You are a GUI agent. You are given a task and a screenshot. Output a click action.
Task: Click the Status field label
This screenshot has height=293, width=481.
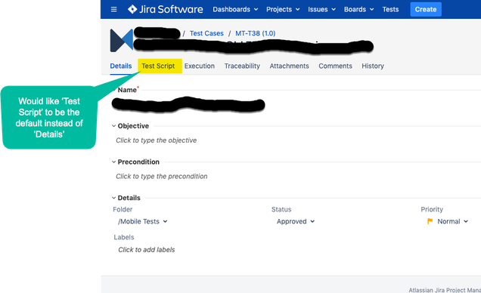tap(281, 209)
